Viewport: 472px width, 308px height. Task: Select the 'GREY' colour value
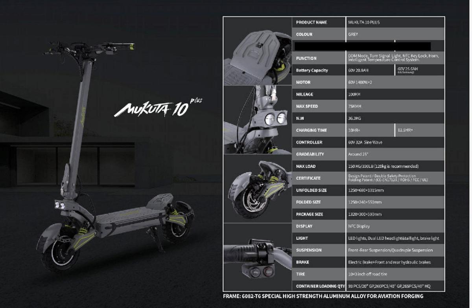pos(353,34)
